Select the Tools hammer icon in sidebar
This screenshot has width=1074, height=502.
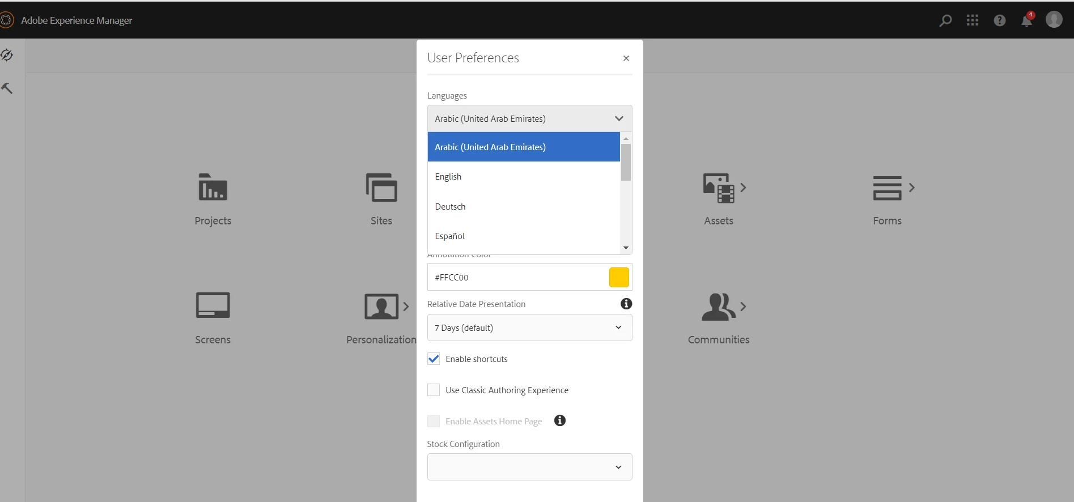pyautogui.click(x=7, y=88)
